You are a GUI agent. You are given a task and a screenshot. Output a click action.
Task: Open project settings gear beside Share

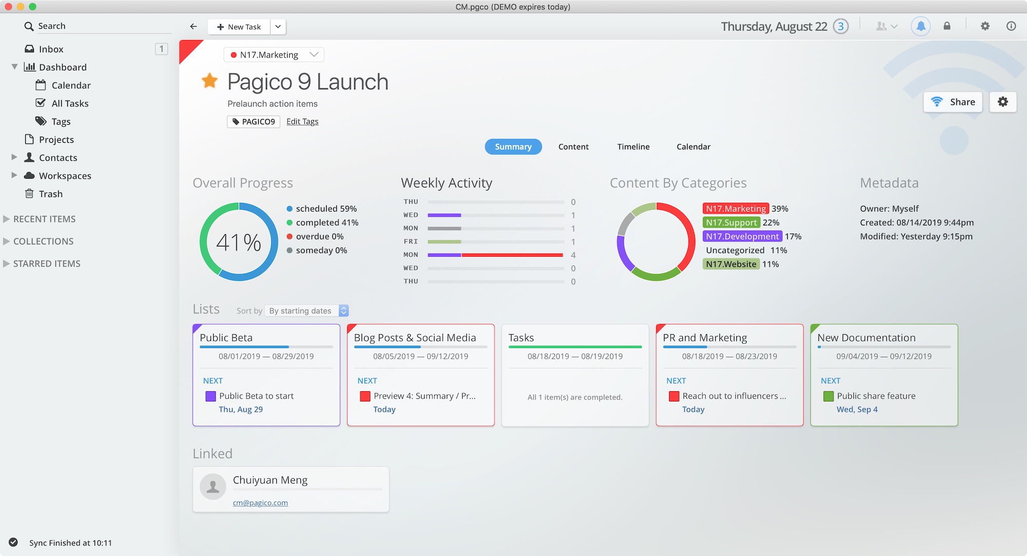pyautogui.click(x=1003, y=102)
